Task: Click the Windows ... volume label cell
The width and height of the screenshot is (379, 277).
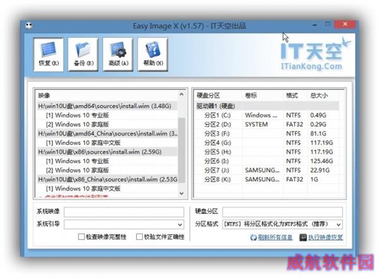Action: 261,115
